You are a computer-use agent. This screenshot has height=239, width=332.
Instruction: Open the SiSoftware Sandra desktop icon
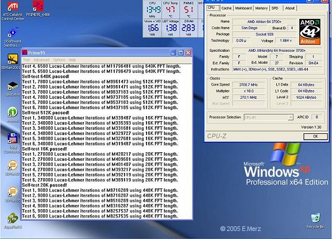(13, 37)
